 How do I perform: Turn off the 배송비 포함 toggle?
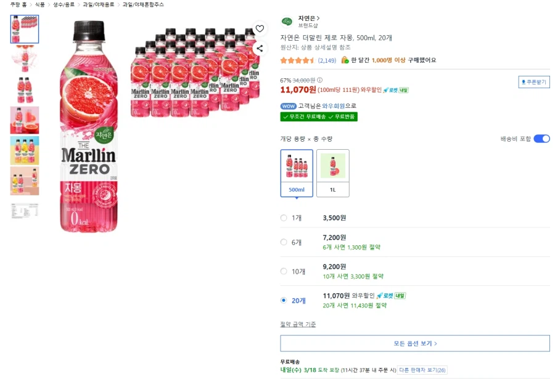[541, 139]
